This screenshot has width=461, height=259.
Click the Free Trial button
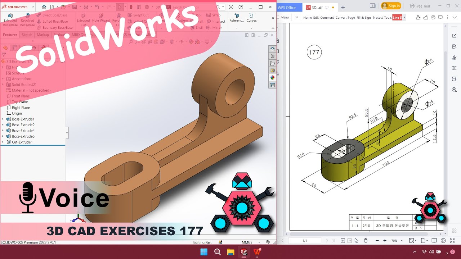click(x=420, y=6)
